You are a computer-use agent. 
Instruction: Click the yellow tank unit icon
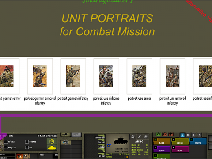click(52, 148)
